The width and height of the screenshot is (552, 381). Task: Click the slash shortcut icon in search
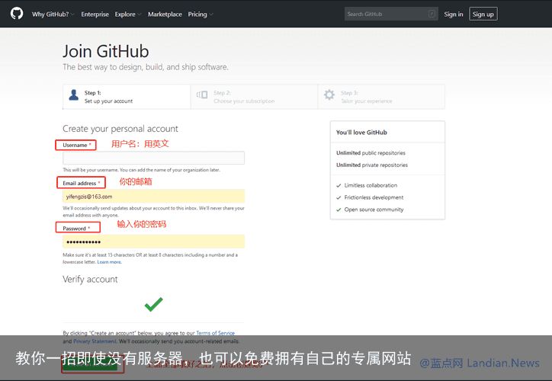[x=432, y=14]
